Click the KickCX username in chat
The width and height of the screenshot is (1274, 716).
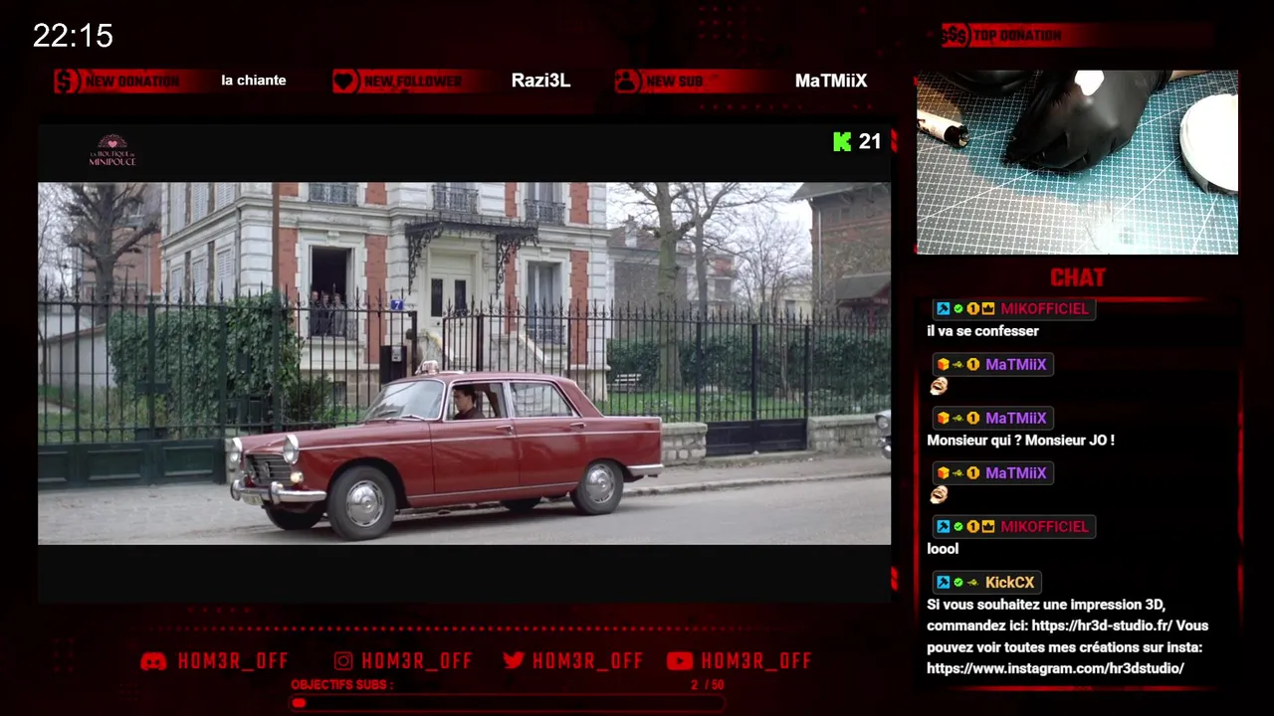click(1010, 583)
